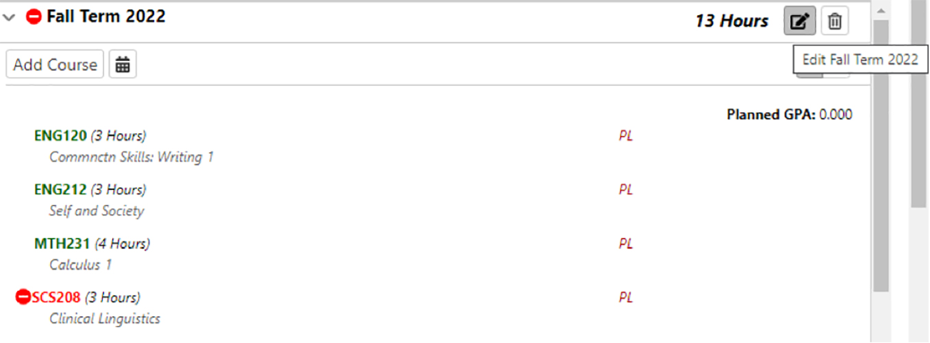The height and width of the screenshot is (343, 930).
Task: Select the MTH231 course code
Action: click(62, 244)
